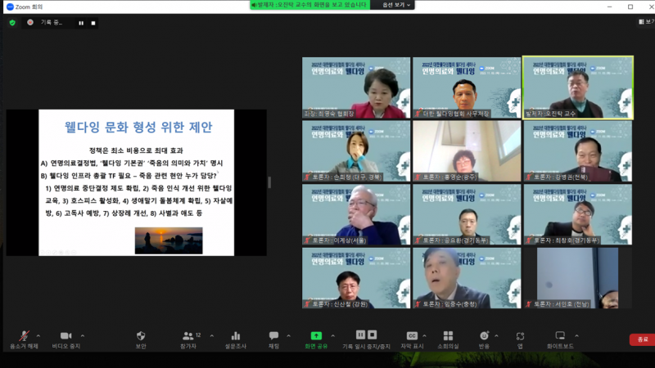Click the green encryption shield at top left
This screenshot has height=368, width=655.
coord(12,23)
